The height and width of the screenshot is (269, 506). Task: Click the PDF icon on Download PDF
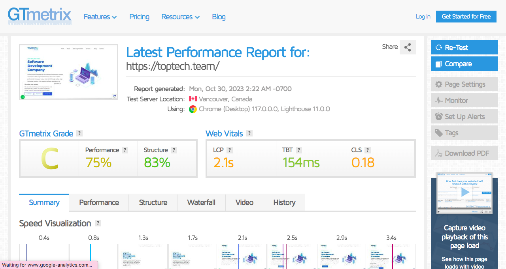(x=438, y=153)
